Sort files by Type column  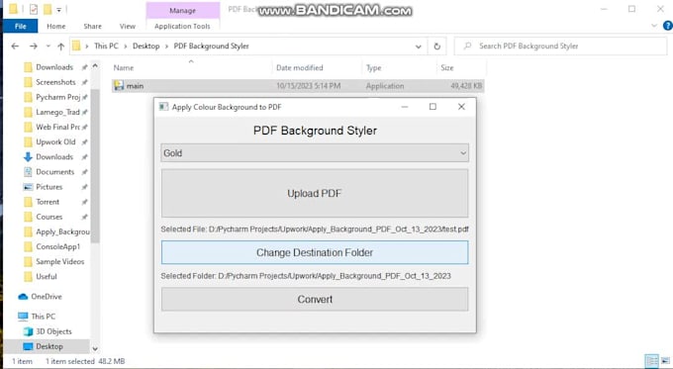373,68
